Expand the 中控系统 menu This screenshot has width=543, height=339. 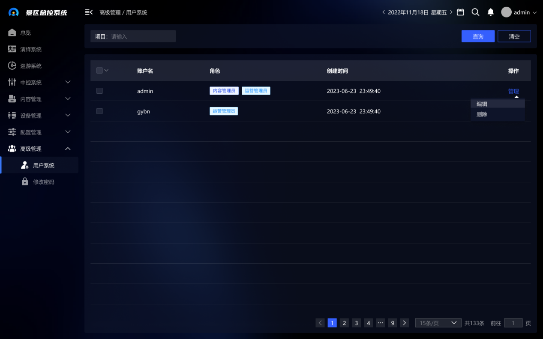pos(68,82)
